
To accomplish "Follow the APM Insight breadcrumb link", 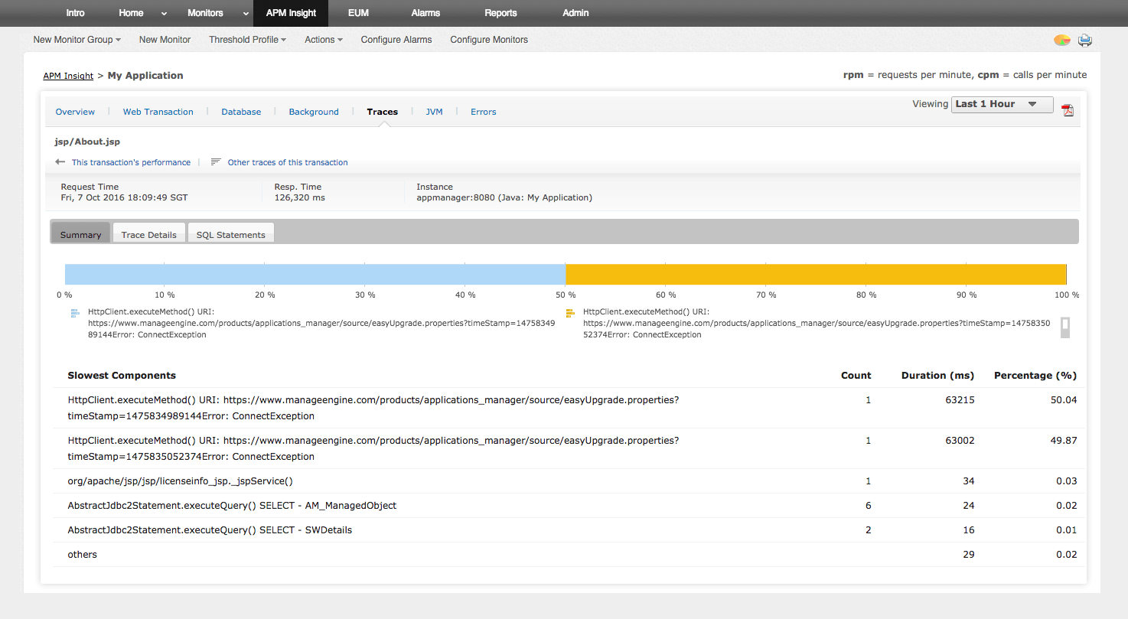I will (x=68, y=76).
